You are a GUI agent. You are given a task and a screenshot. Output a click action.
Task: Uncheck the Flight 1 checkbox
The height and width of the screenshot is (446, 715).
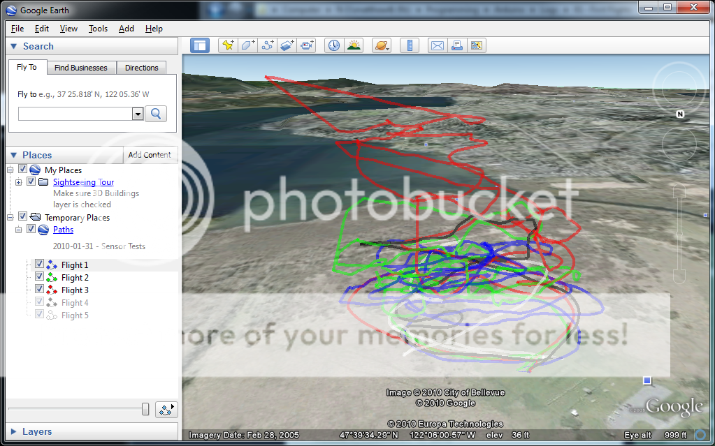click(x=40, y=265)
